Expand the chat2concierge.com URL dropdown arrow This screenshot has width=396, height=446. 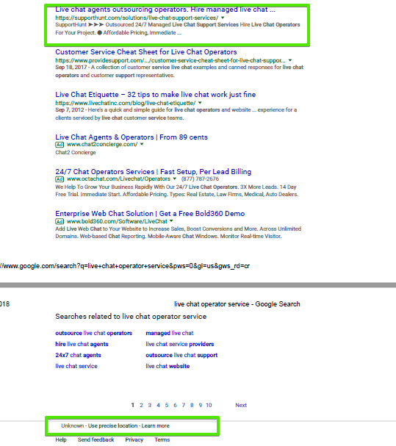tap(142, 144)
